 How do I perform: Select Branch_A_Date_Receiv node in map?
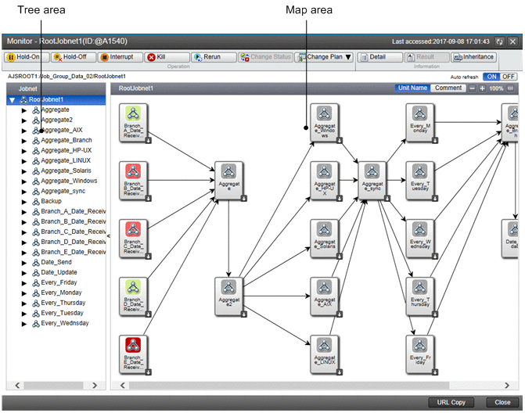point(133,123)
